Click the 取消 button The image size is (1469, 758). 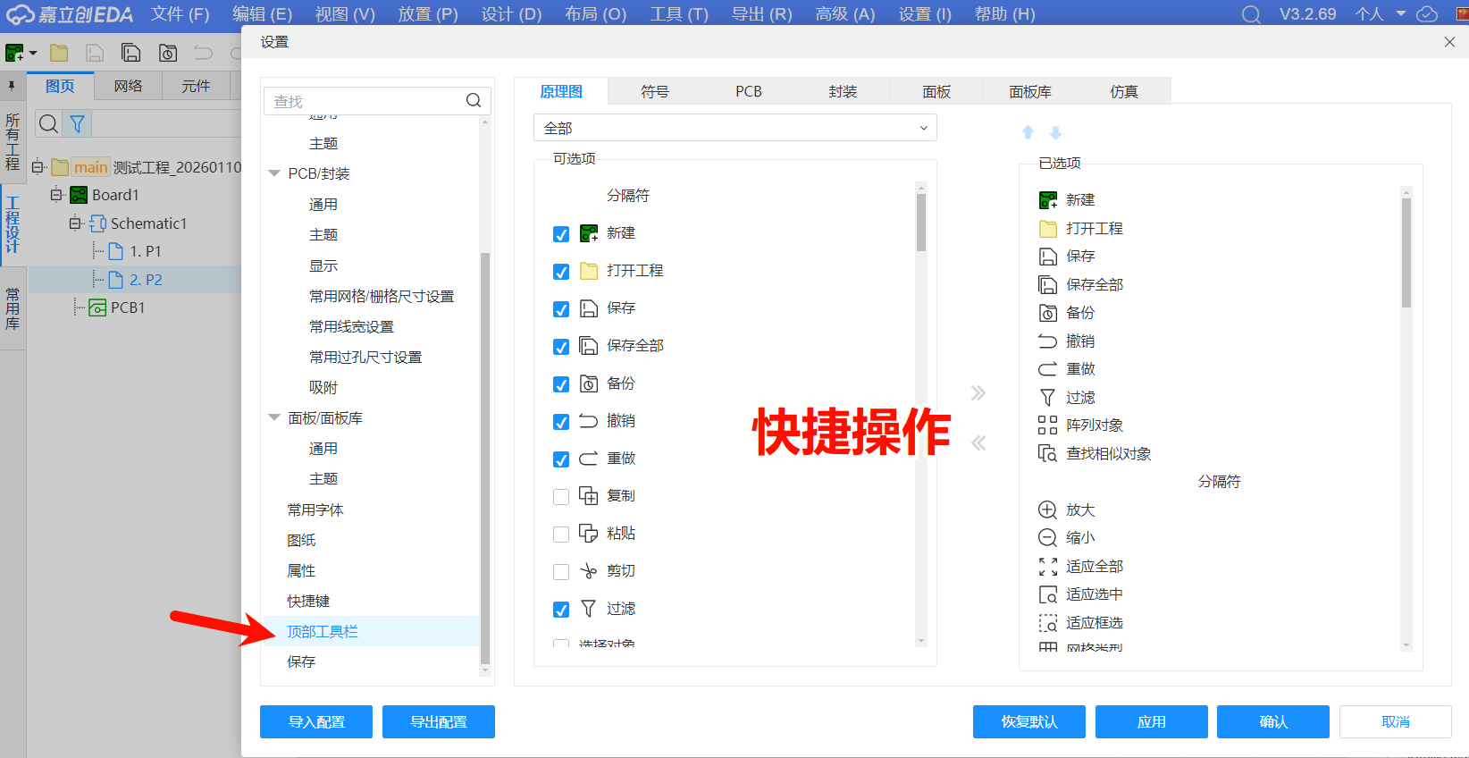[x=1396, y=721]
